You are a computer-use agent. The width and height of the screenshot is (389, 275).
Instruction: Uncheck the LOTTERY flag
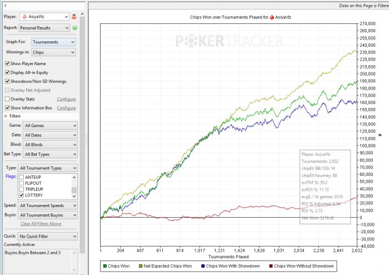22,196
